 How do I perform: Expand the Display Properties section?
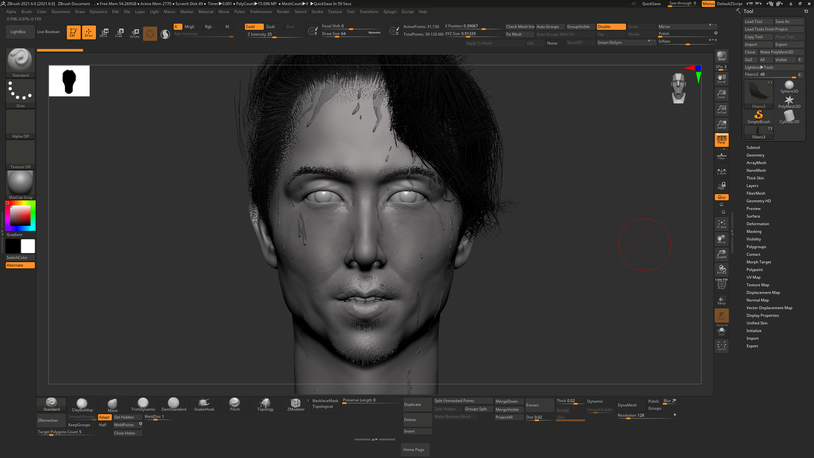[762, 315]
